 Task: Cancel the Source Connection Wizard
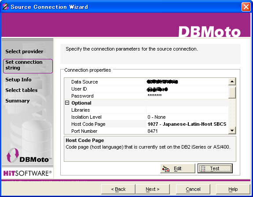point(193,189)
